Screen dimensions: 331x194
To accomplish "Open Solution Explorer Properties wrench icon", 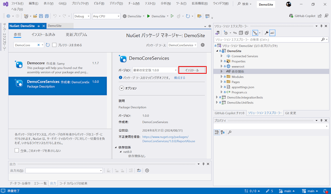I will pos(266,33).
